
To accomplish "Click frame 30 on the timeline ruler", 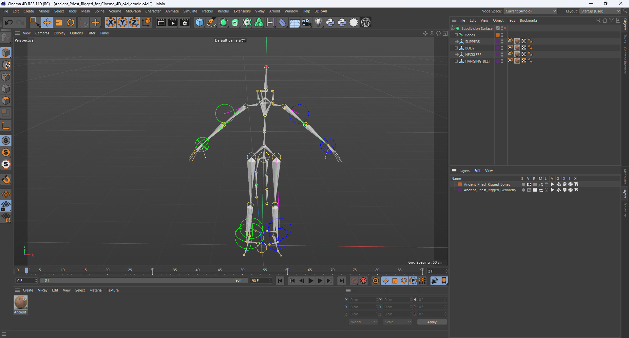I will pyautogui.click(x=152, y=270).
